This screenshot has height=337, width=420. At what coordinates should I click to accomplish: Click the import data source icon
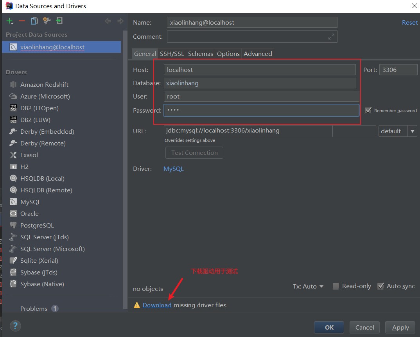pos(59,21)
